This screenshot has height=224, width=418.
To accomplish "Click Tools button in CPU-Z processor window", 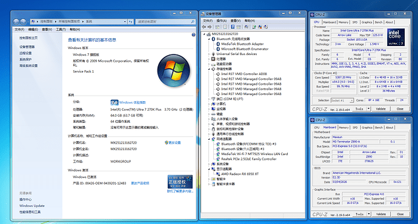I will click(x=359, y=109).
